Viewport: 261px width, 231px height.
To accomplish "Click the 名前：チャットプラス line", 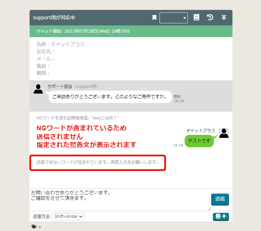I will tap(61, 44).
